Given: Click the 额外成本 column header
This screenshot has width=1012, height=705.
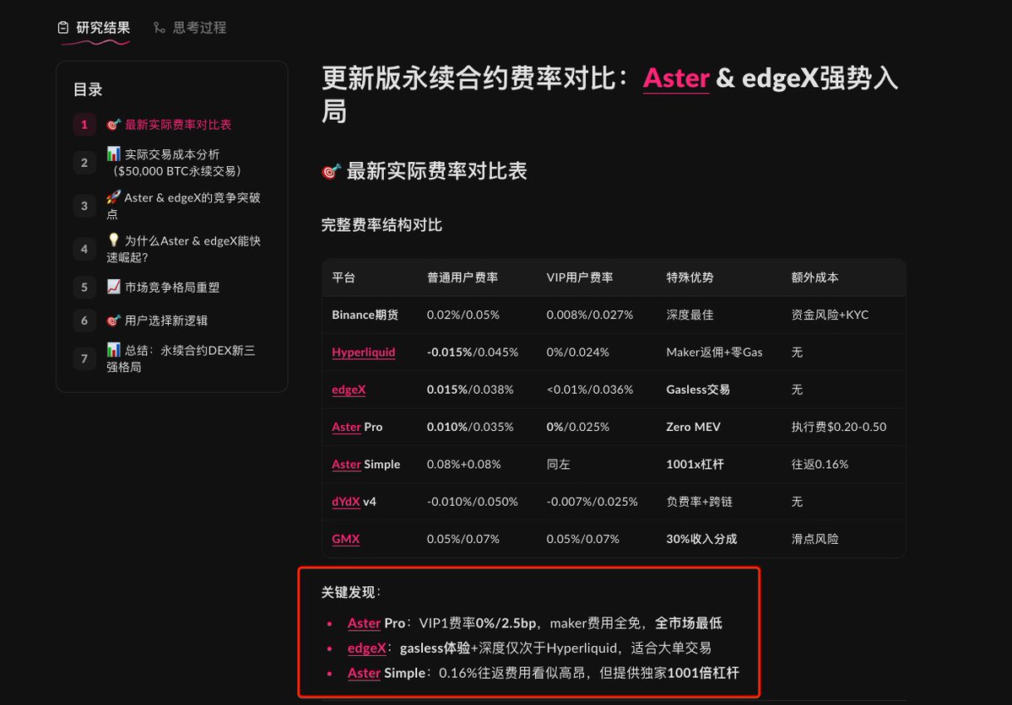Looking at the screenshot, I should pos(814,277).
